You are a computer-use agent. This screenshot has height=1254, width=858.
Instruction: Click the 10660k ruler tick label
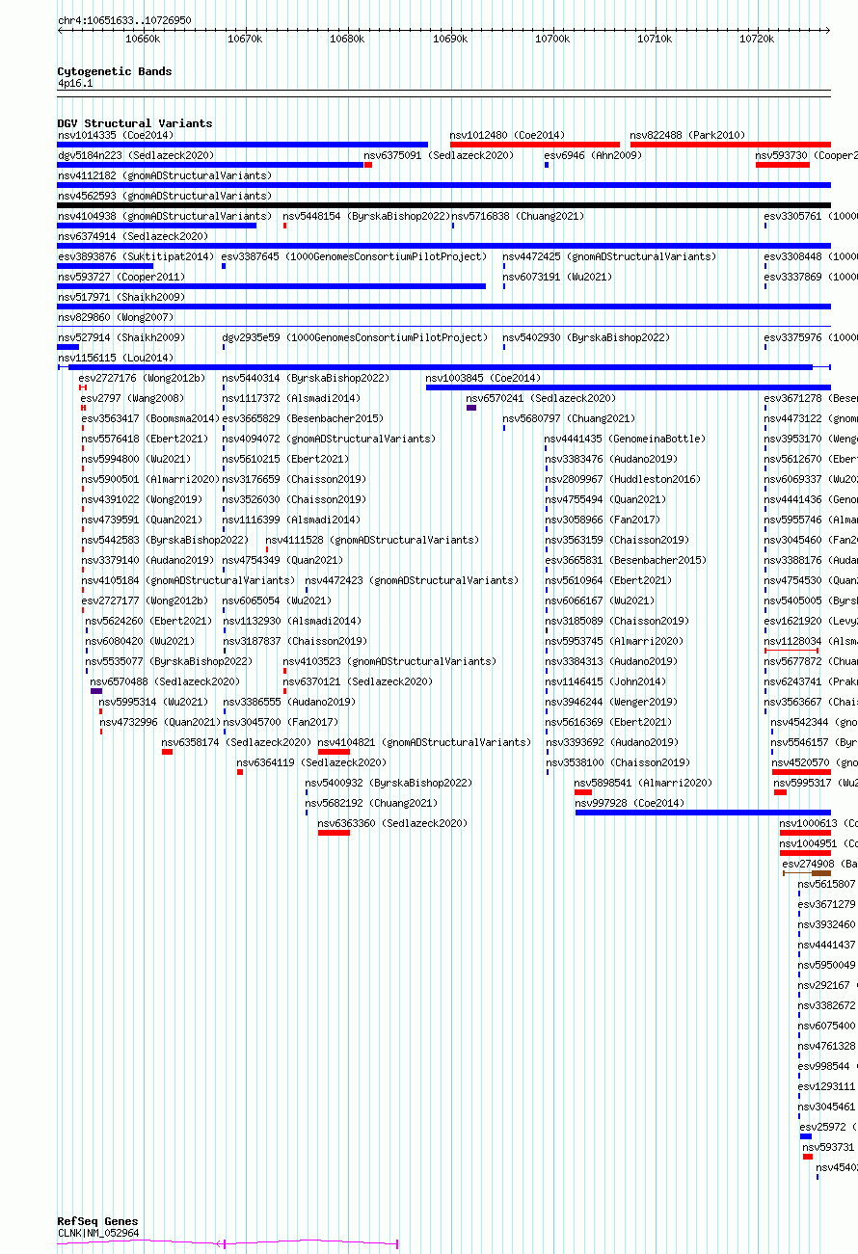point(143,39)
